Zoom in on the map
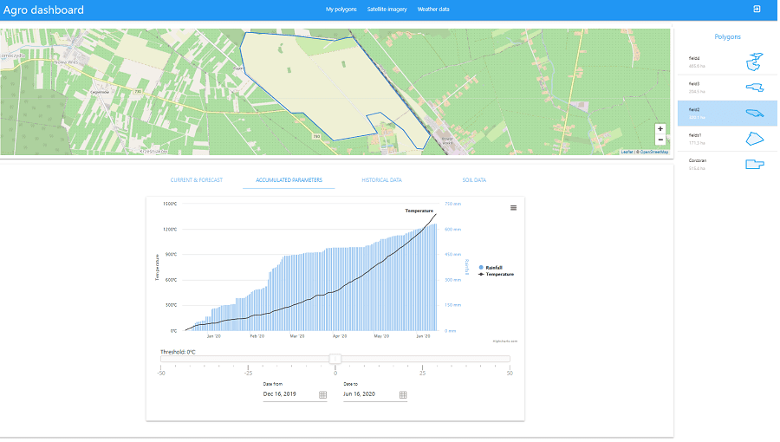Viewport: 780px width, 442px height. (660, 129)
